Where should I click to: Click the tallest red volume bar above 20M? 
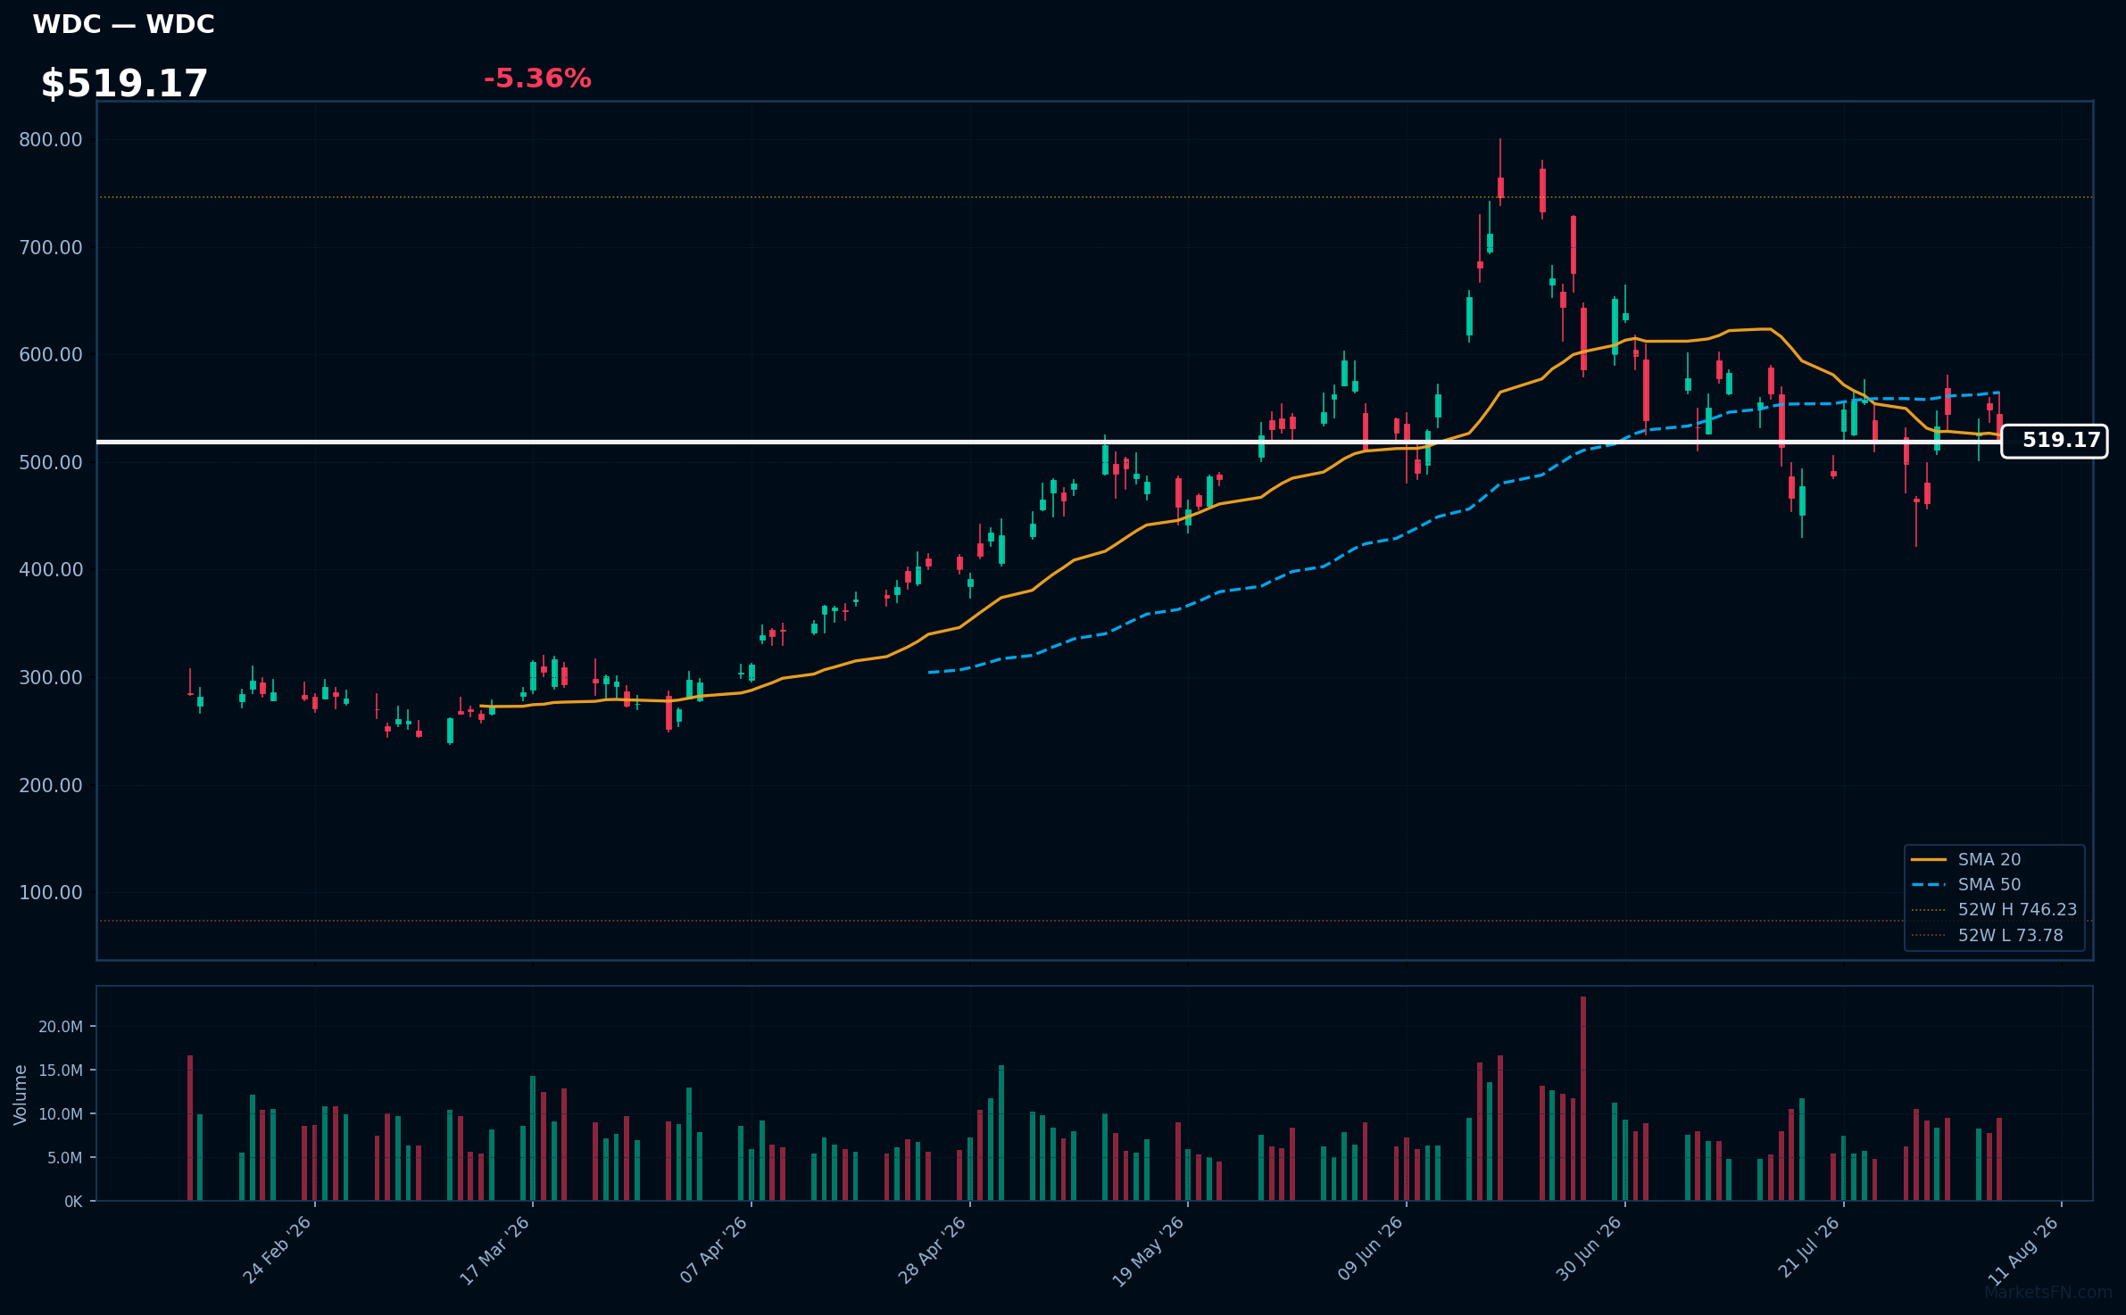pyautogui.click(x=1583, y=1099)
